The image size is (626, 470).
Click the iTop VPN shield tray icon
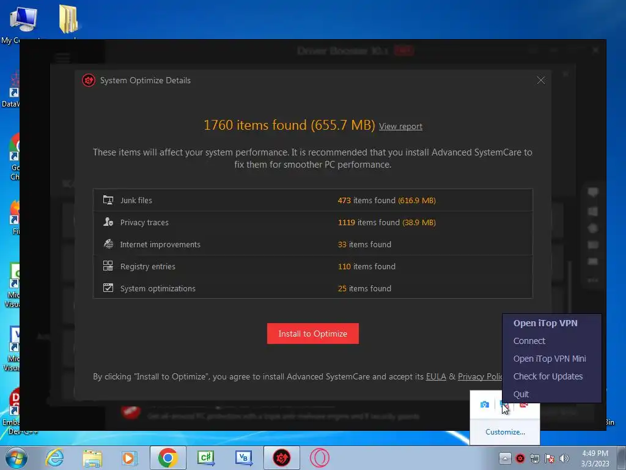pos(504,406)
